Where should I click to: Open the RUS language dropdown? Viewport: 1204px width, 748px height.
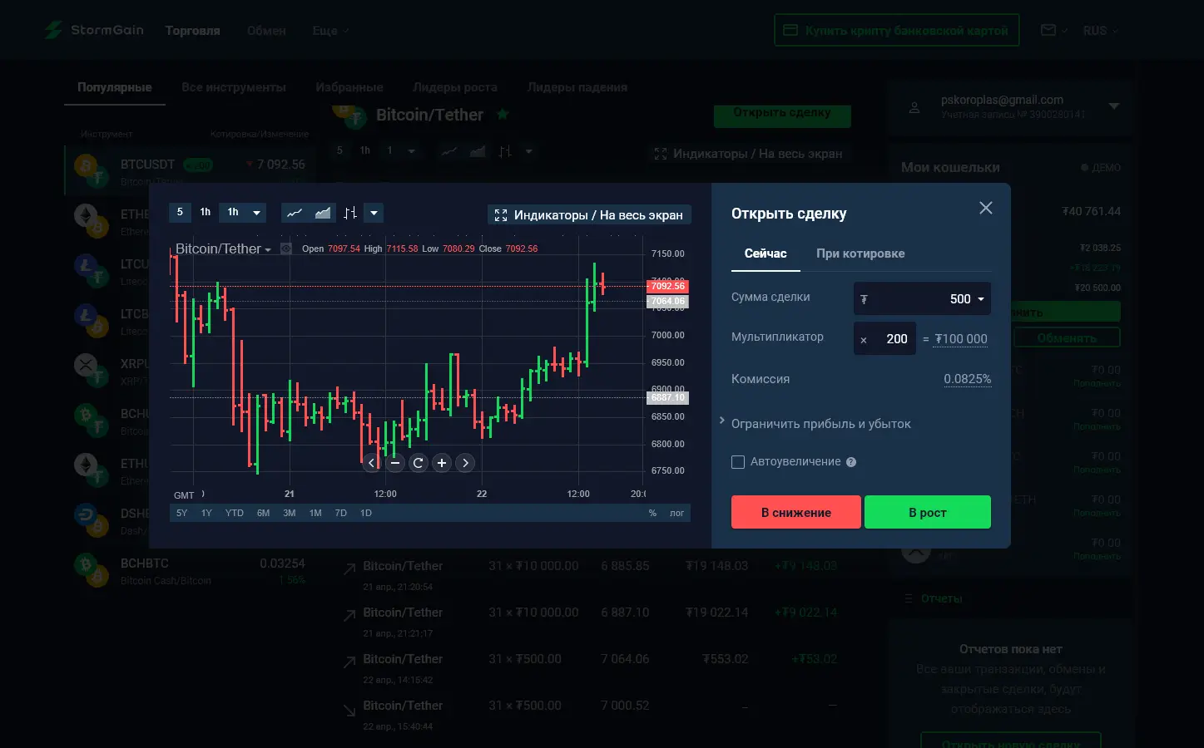(x=1101, y=31)
